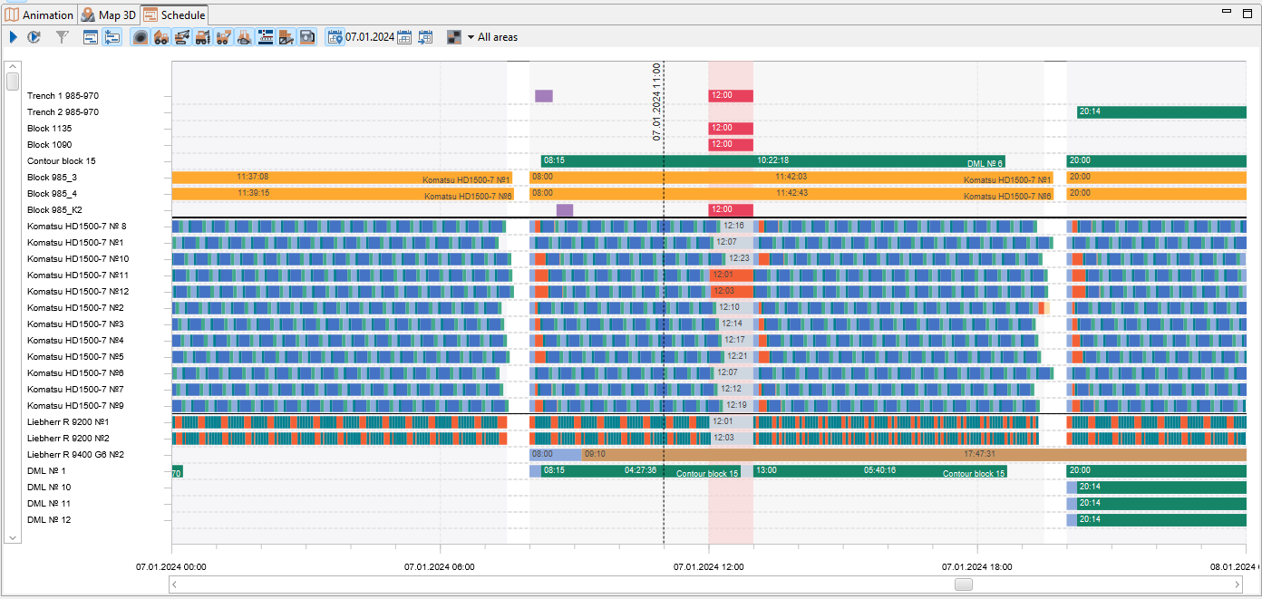1262x599 pixels.
Task: Select the DML № 1 row label
Action: tap(46, 471)
